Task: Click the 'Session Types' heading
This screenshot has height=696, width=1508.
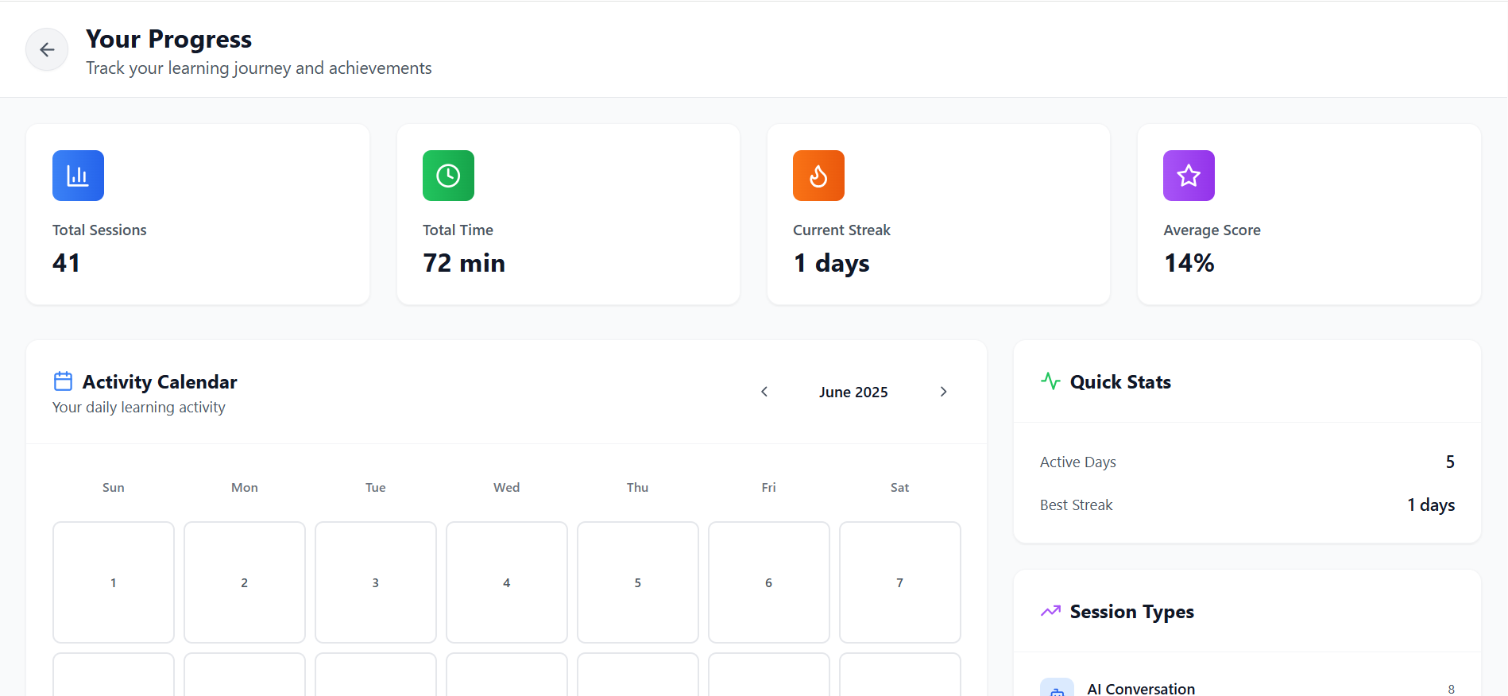Action: coord(1131,611)
